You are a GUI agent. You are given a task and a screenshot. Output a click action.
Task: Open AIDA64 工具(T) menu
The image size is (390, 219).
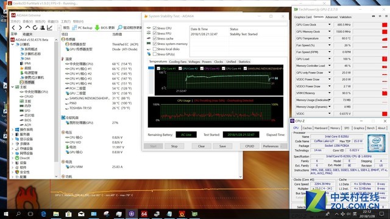66,22
